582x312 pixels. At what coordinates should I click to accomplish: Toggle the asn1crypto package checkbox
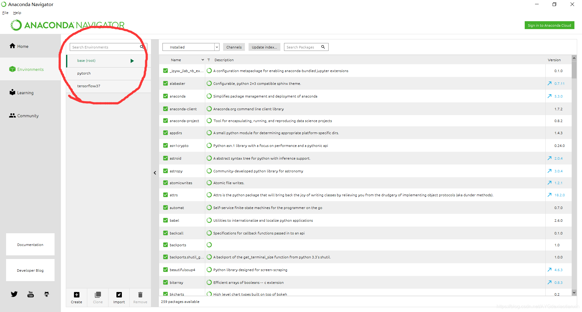coord(166,145)
